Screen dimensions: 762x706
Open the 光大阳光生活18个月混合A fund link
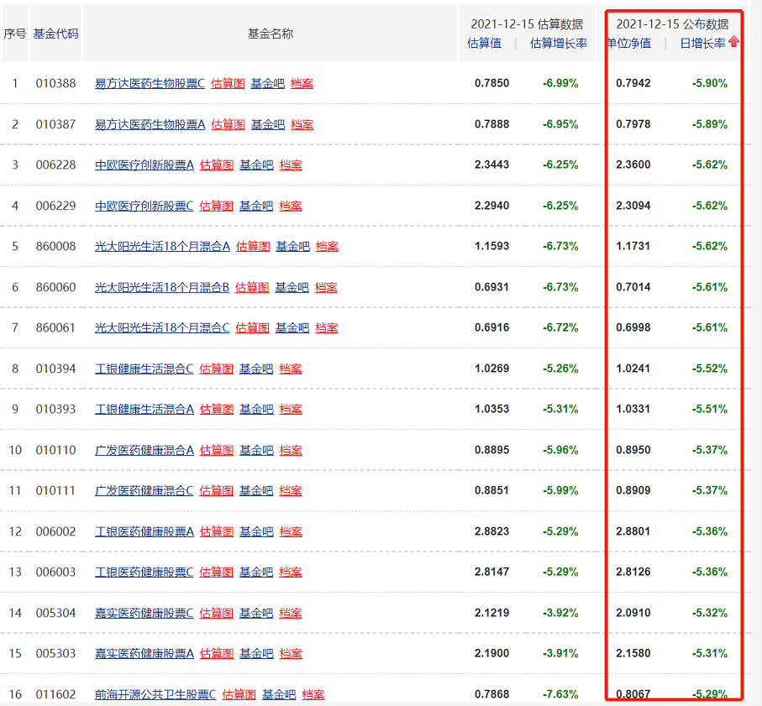[162, 246]
